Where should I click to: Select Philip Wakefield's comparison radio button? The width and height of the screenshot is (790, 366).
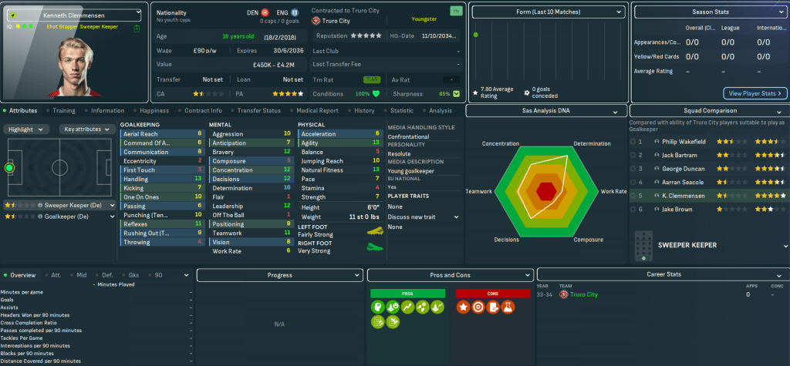(634, 142)
